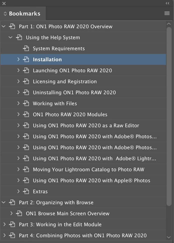Collapse Part 1: ON1 Photo RAW 2020 Overview
Image resolution: width=174 pixels, height=243 pixels.
pyautogui.click(x=3, y=26)
